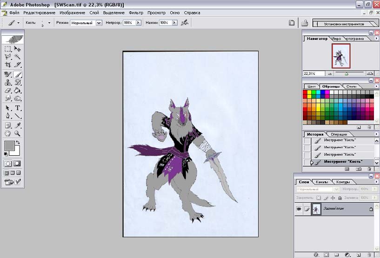Hide the Задний план layer with eye icon
The image size is (380, 258).
click(299, 210)
